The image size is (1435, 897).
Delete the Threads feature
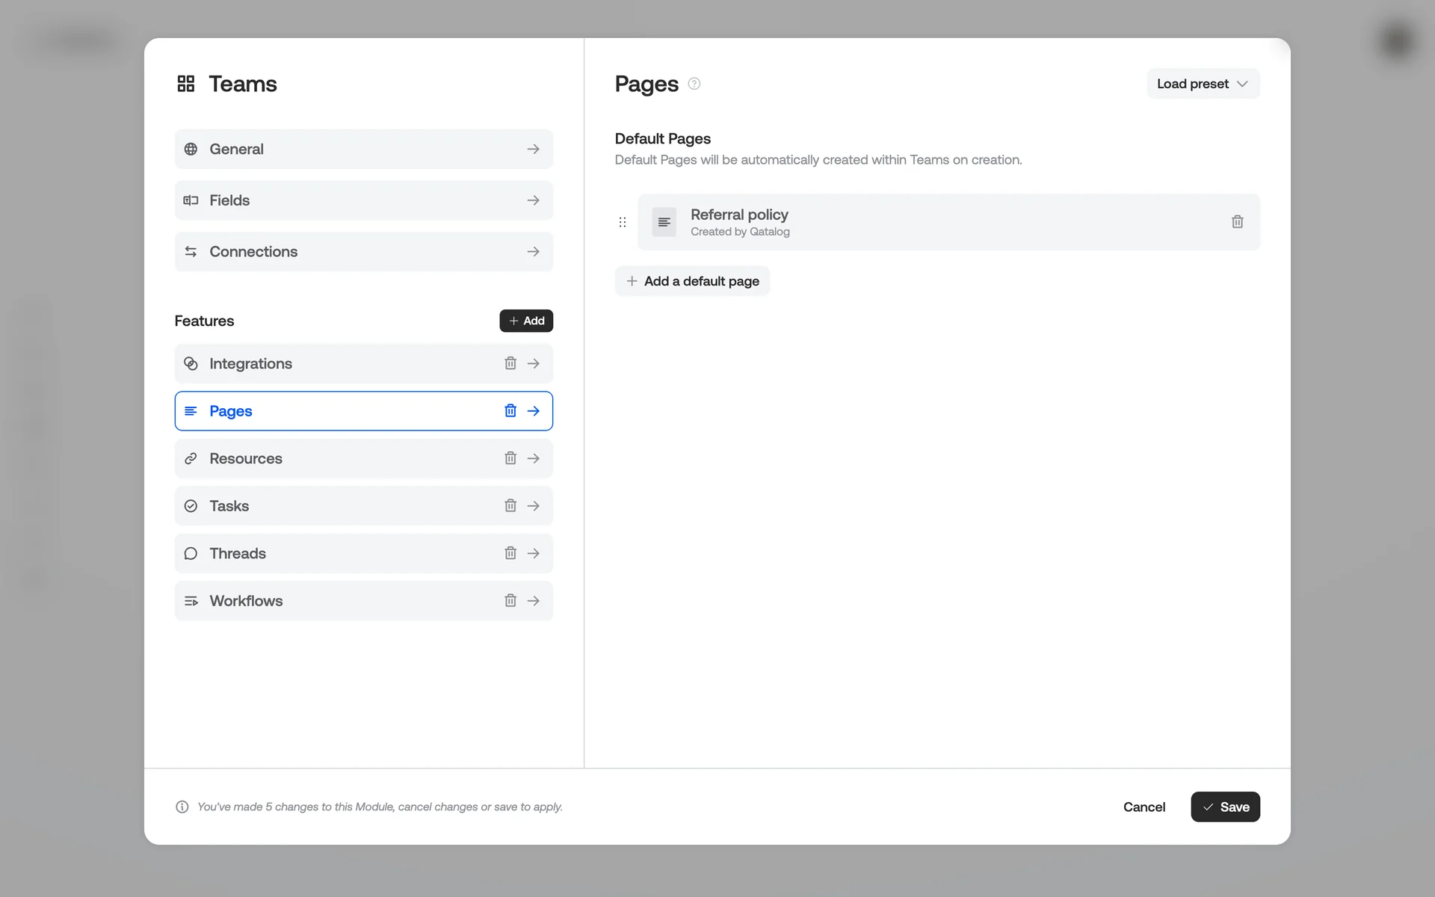point(510,553)
